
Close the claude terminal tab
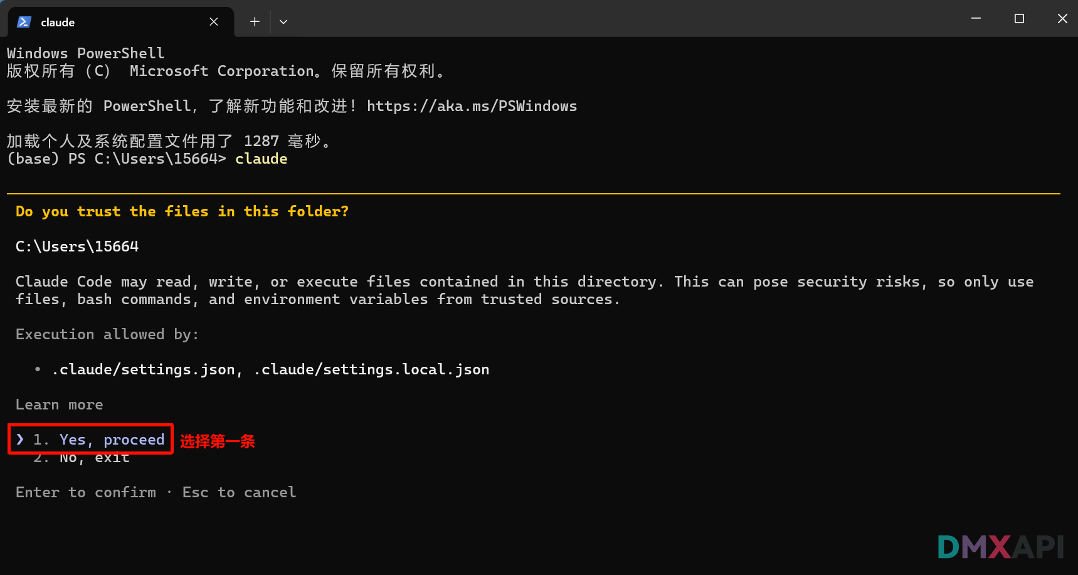click(x=214, y=22)
